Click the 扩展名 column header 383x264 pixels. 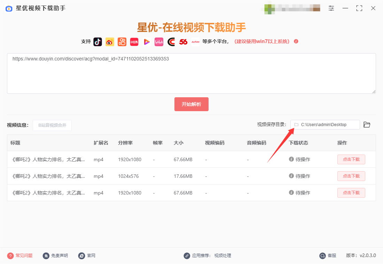pyautogui.click(x=101, y=143)
